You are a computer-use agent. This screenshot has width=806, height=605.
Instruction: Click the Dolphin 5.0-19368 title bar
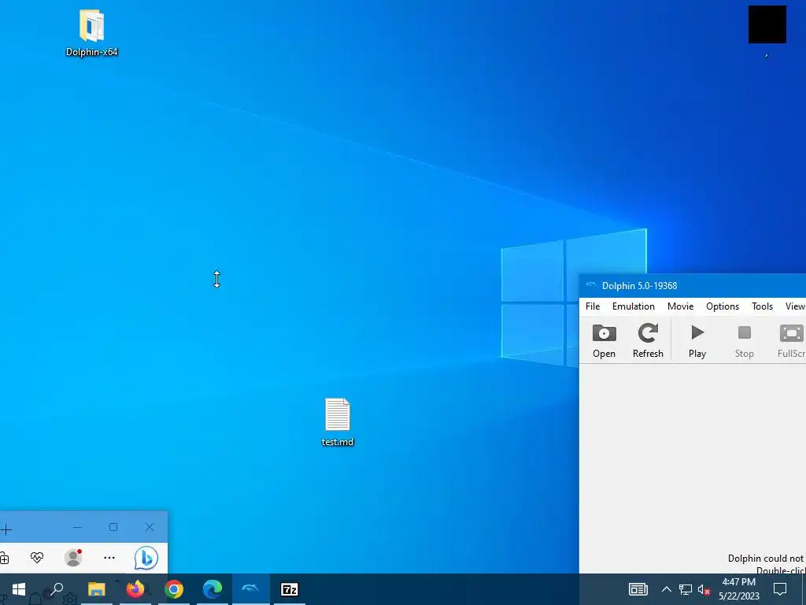[x=693, y=285]
